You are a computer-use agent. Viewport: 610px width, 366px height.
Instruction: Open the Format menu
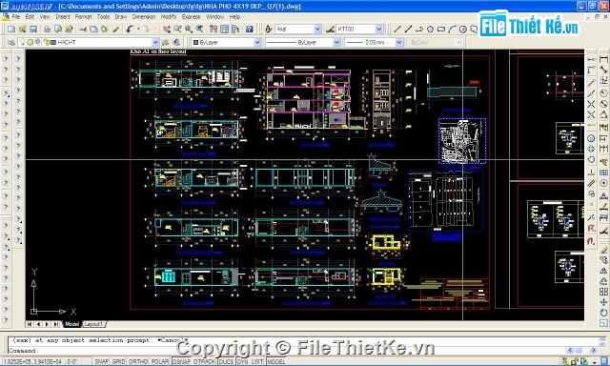pos(83,17)
